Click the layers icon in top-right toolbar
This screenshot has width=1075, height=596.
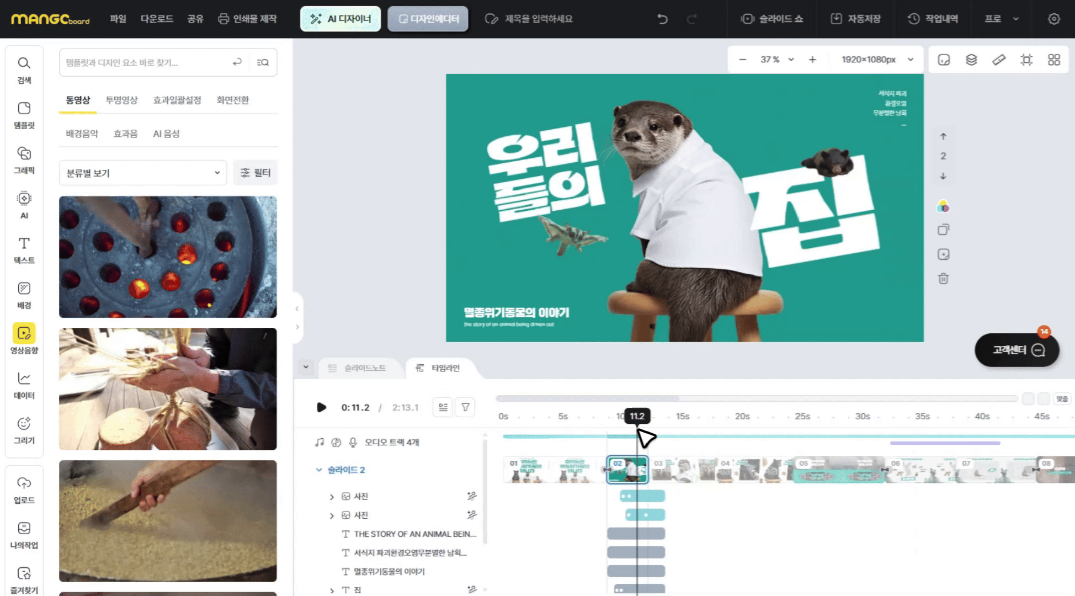[x=971, y=60]
